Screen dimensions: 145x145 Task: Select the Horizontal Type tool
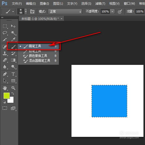click(13, 74)
